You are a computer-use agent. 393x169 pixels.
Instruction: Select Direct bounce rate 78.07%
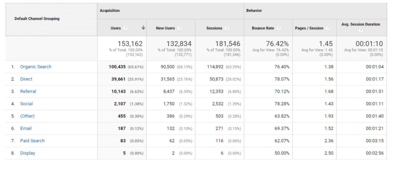tap(282, 79)
